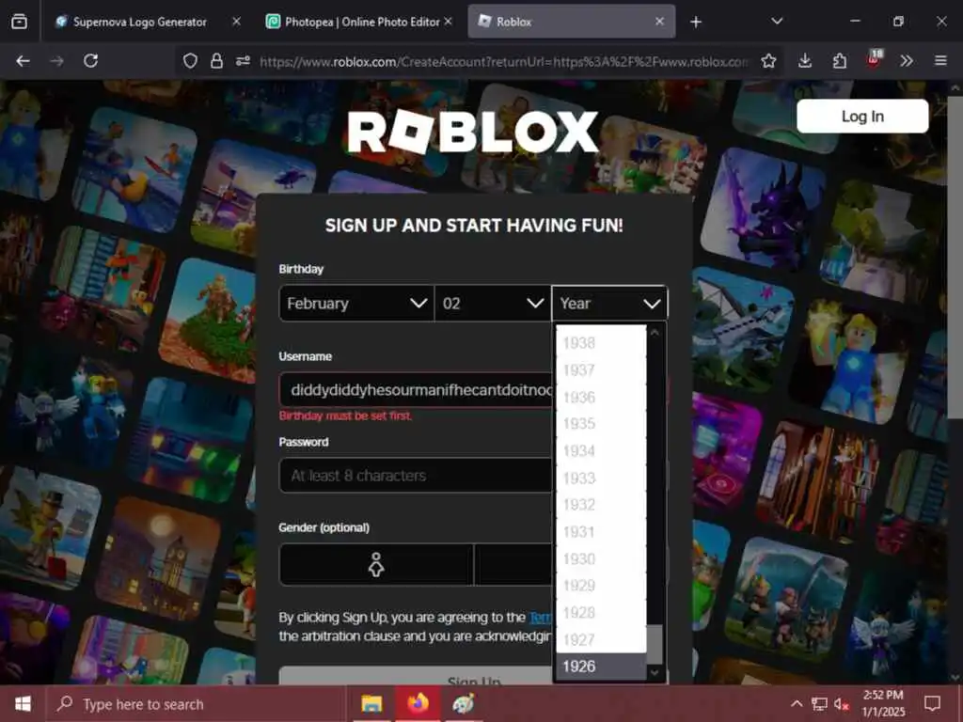Open the February month dropdown
The image size is (963, 722).
click(x=356, y=304)
